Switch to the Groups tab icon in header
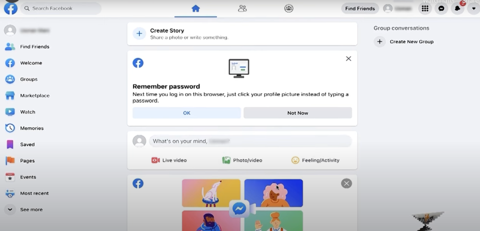Viewport: 480px width, 231px height. pos(289,8)
